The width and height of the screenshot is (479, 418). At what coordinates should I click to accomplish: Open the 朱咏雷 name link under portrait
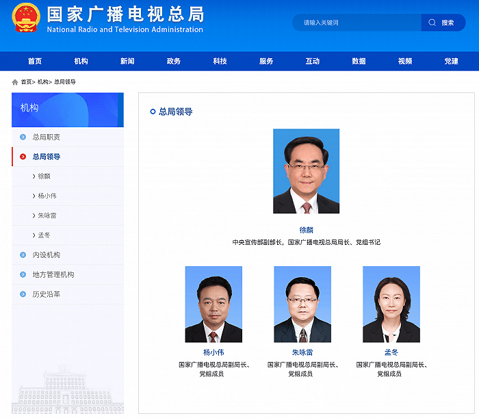(x=302, y=352)
